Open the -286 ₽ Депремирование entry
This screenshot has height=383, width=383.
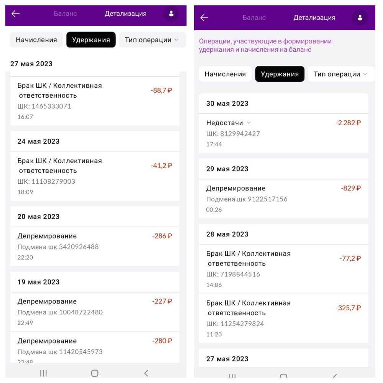pos(95,246)
